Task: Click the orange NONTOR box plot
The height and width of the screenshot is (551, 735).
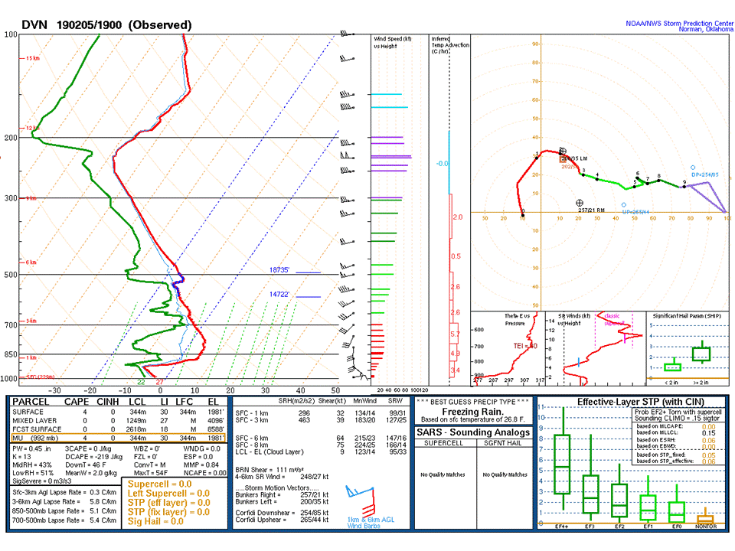Action: point(704,519)
